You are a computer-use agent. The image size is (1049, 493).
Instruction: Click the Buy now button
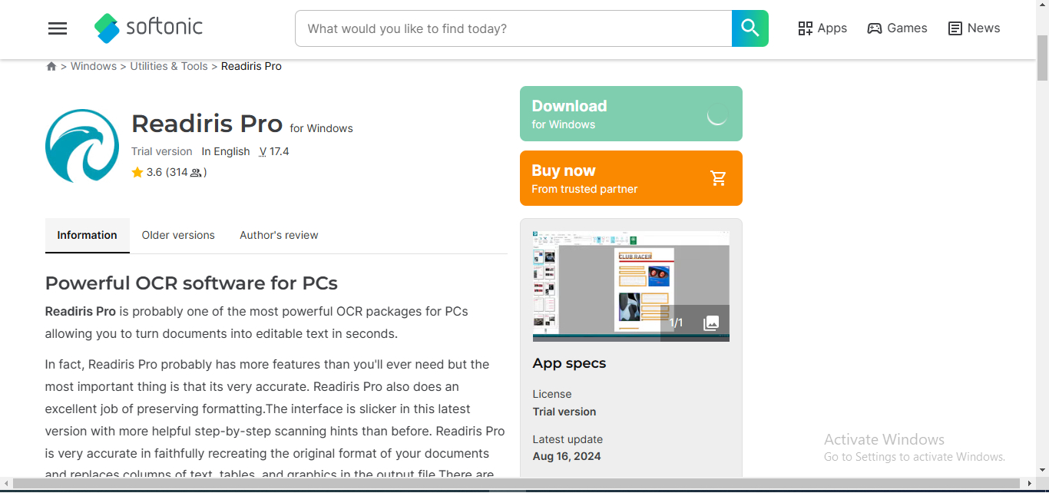tap(630, 178)
